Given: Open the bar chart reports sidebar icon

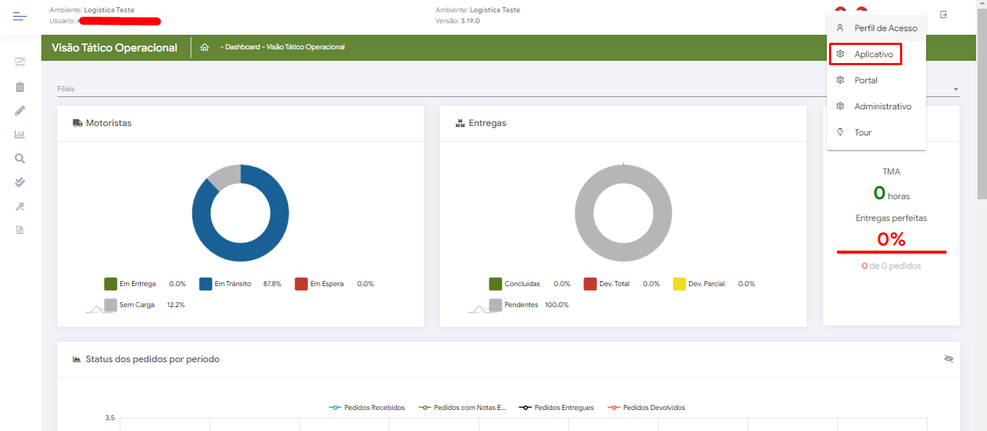Looking at the screenshot, I should click(x=20, y=135).
